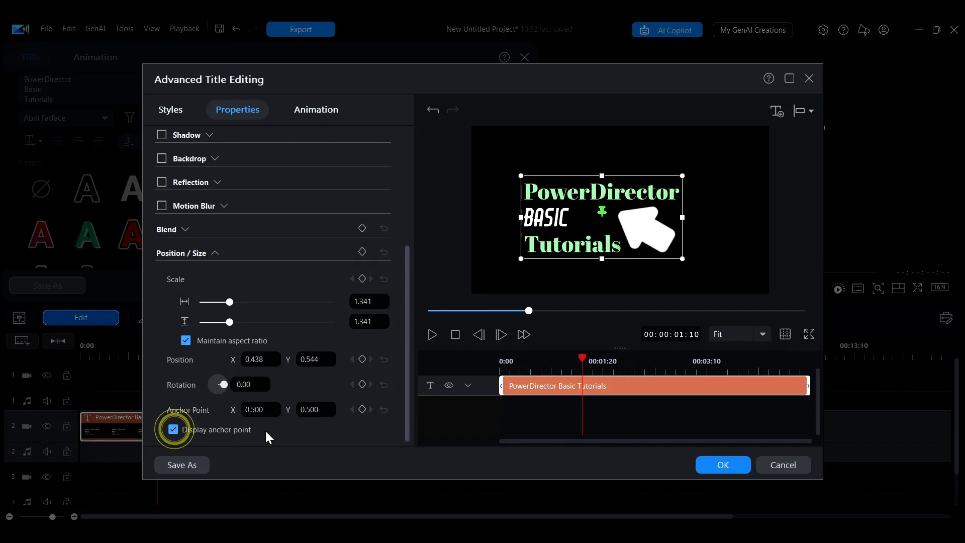Screen dimensions: 965x543
Task: Click the undo arrow above the title preview
Action: (433, 110)
